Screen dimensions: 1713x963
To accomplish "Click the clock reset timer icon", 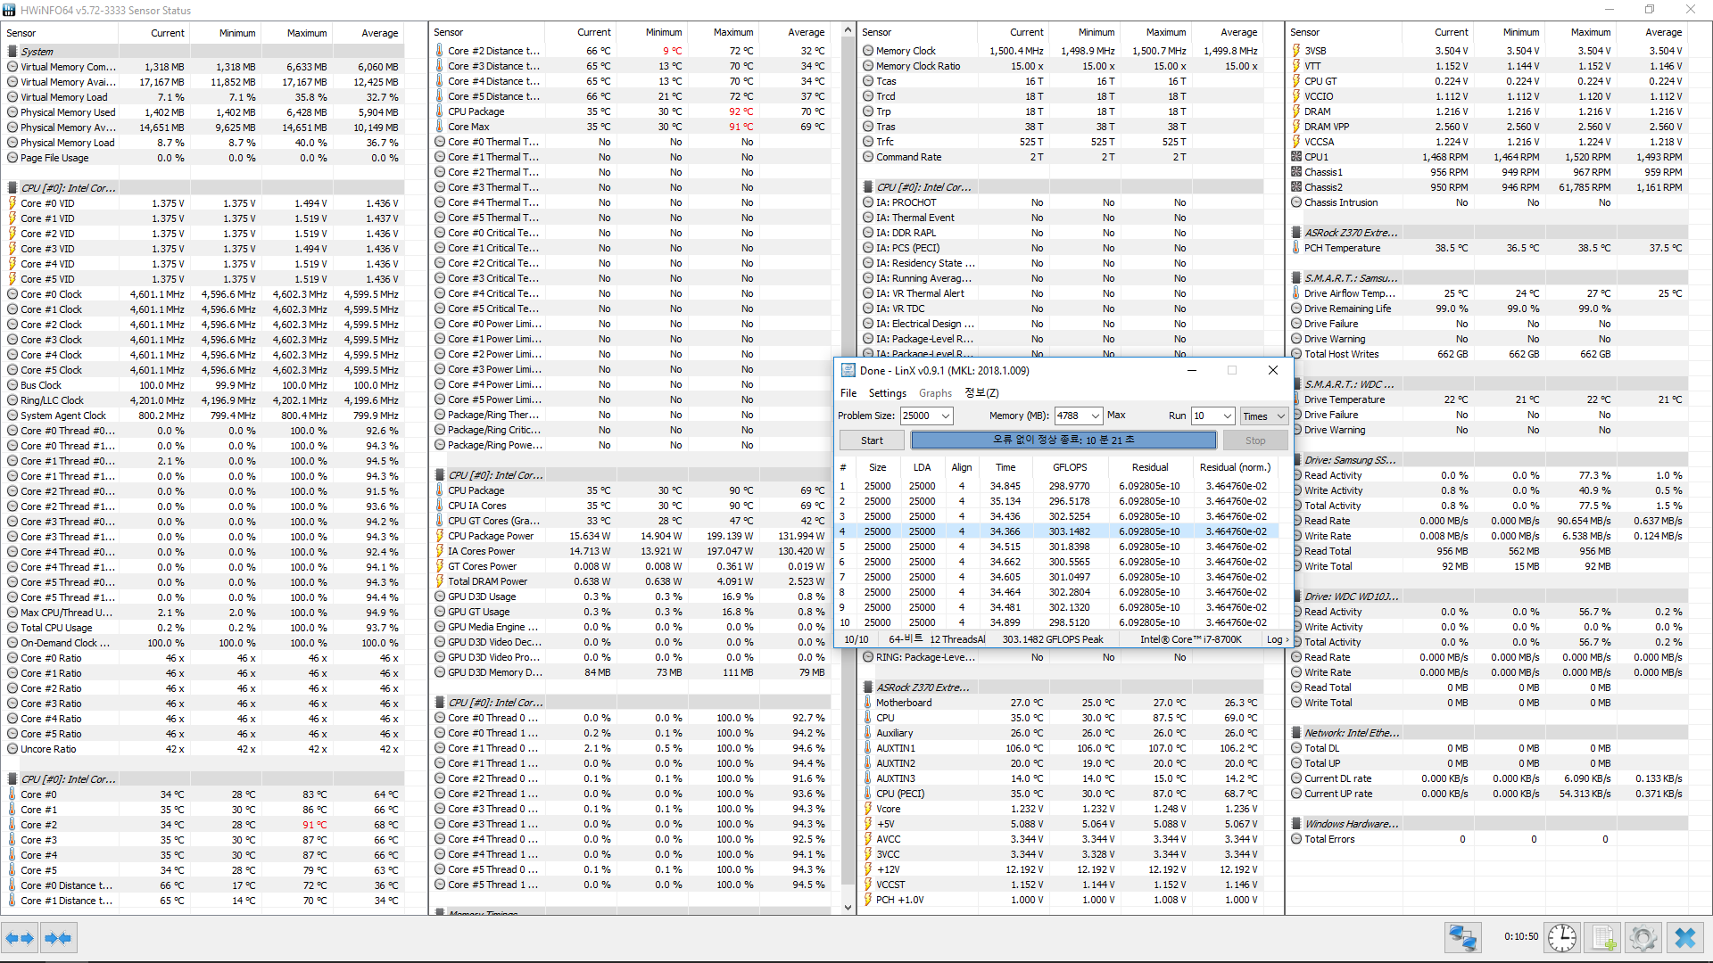I will click(x=1561, y=938).
